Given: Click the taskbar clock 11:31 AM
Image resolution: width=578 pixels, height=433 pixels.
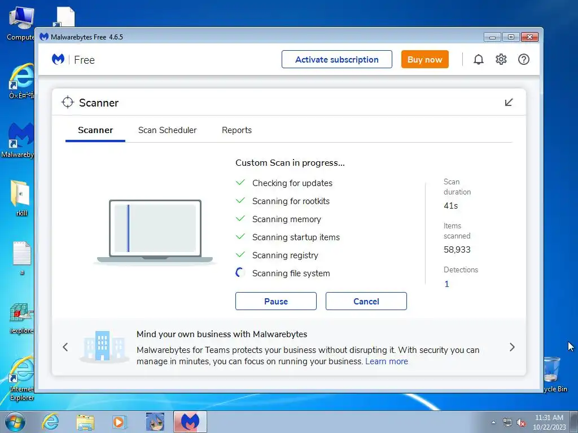Looking at the screenshot, I should 549,418.
